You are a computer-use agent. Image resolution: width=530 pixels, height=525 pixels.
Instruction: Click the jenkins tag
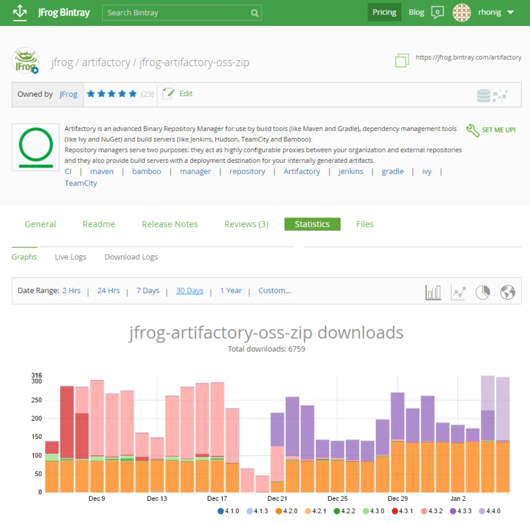(x=351, y=171)
